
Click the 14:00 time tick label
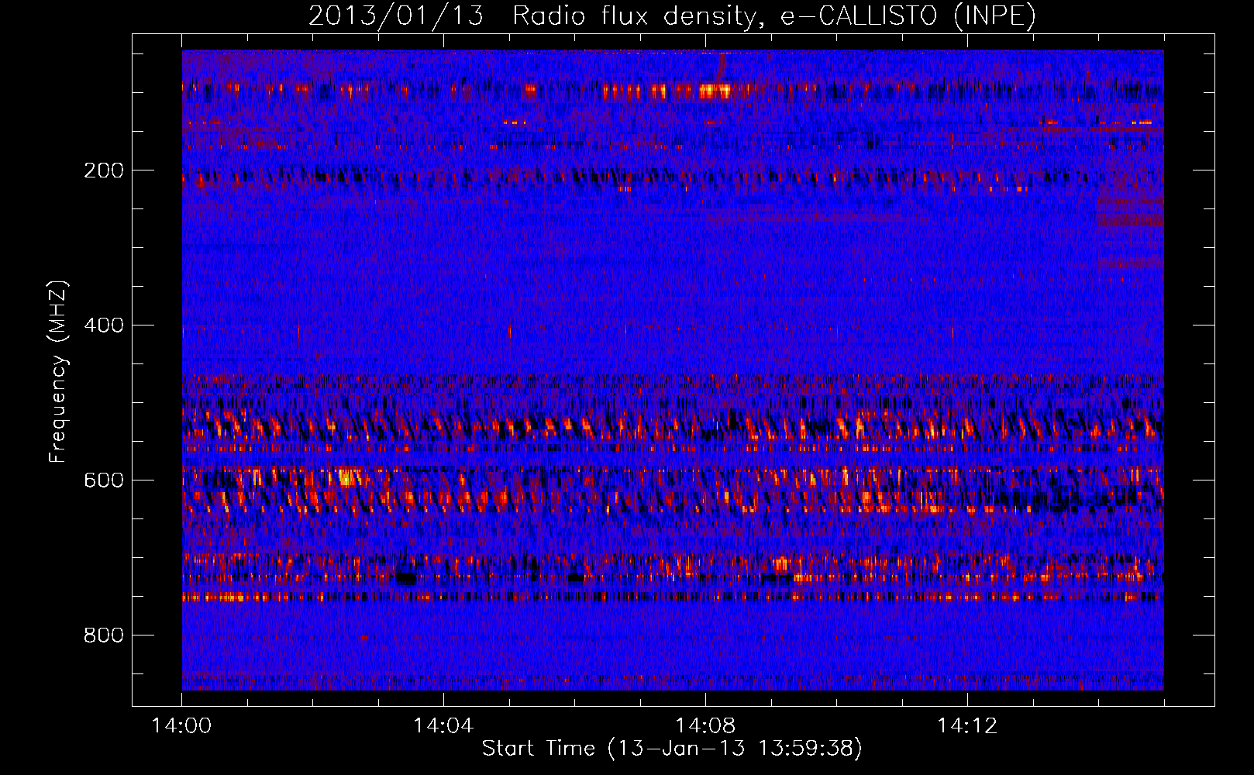pyautogui.click(x=182, y=725)
